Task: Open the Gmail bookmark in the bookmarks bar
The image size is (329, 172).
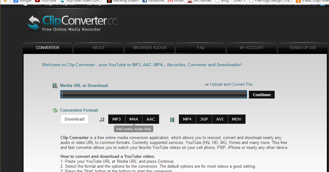Action: [176, 1]
